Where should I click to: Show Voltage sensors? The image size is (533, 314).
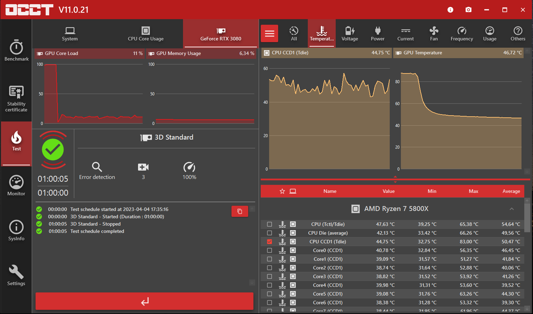tap(350, 33)
